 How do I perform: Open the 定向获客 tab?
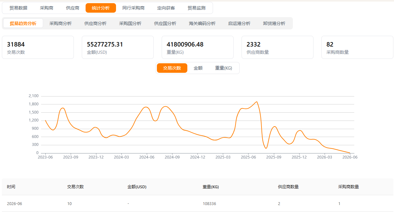point(166,8)
